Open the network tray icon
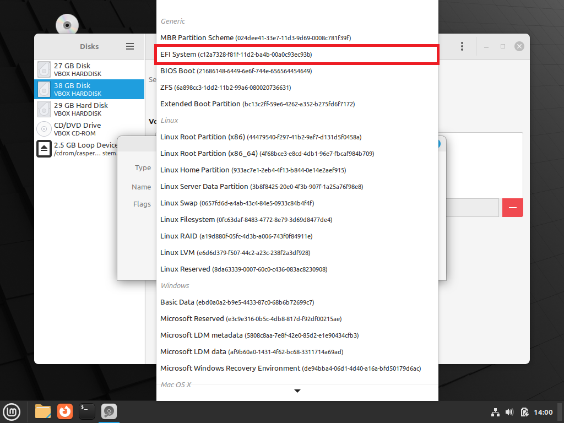Image resolution: width=564 pixels, height=423 pixels. pyautogui.click(x=495, y=412)
